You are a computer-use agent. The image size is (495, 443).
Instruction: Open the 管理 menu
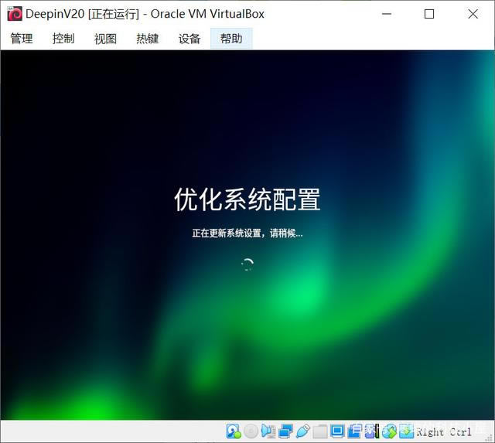coord(22,39)
